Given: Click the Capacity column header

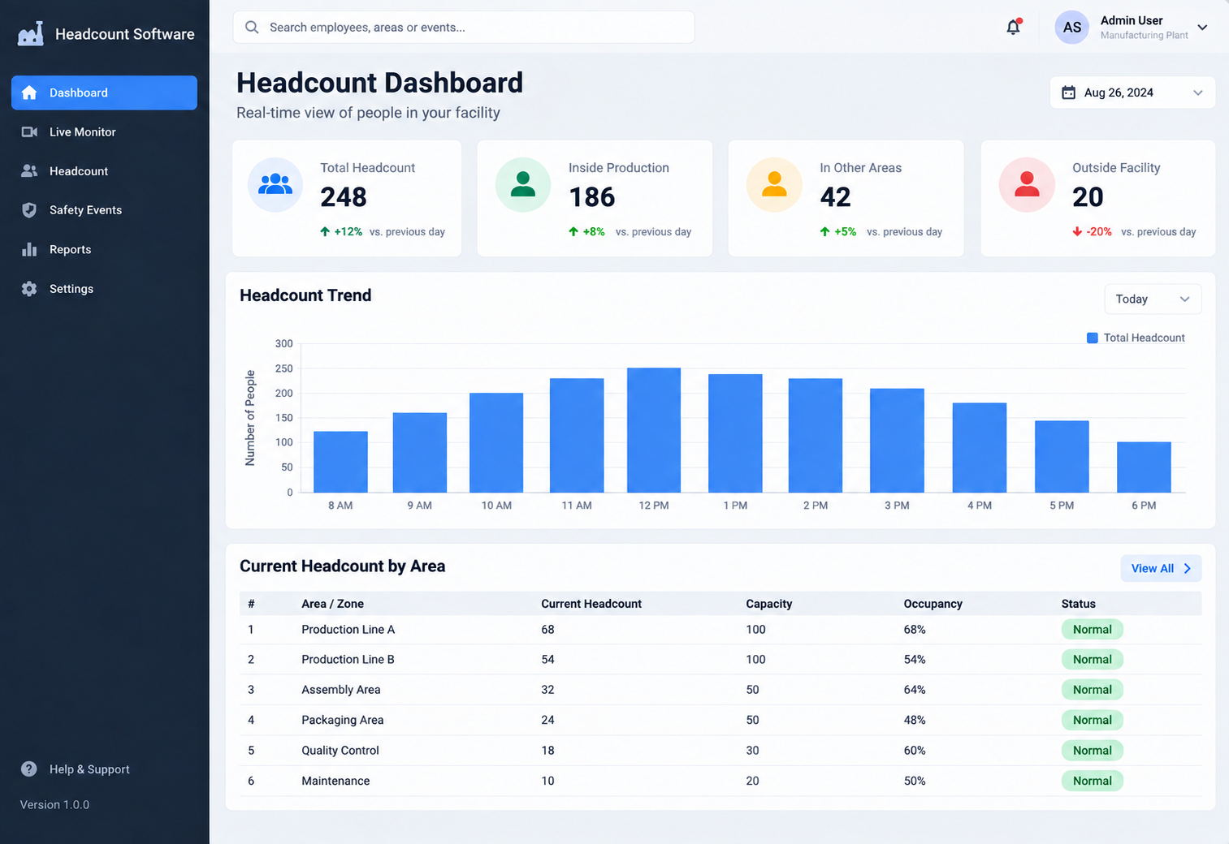Looking at the screenshot, I should [768, 604].
